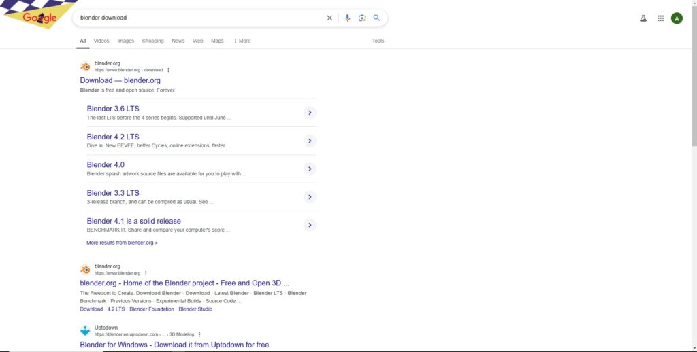The height and width of the screenshot is (352, 697).
Task: Expand the Blender 3.3 LTS chevron
Action: click(x=310, y=197)
